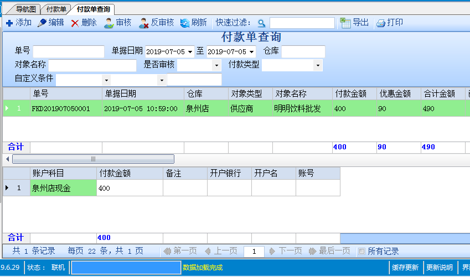The height and width of the screenshot is (277, 470).
Task: Click the 90 discount amount cell
Action: pyautogui.click(x=399, y=108)
